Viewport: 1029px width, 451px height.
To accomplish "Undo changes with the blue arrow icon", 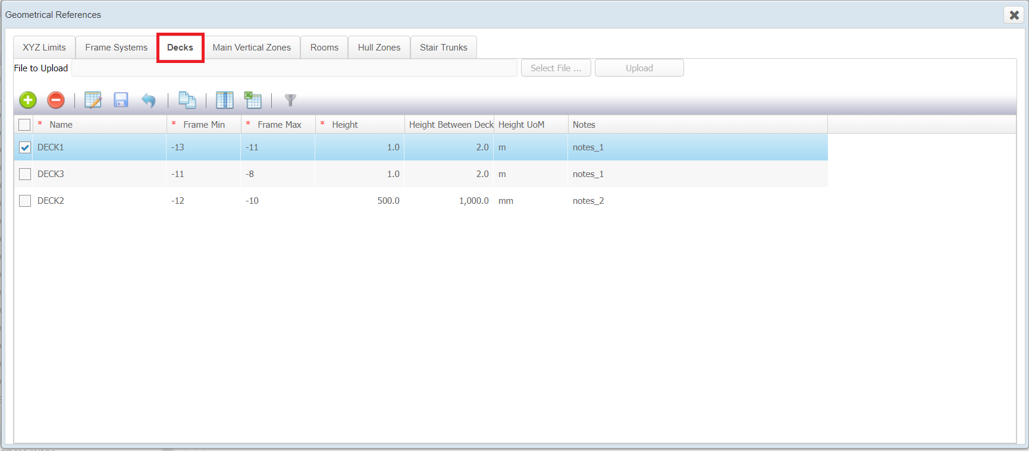I will (x=149, y=100).
